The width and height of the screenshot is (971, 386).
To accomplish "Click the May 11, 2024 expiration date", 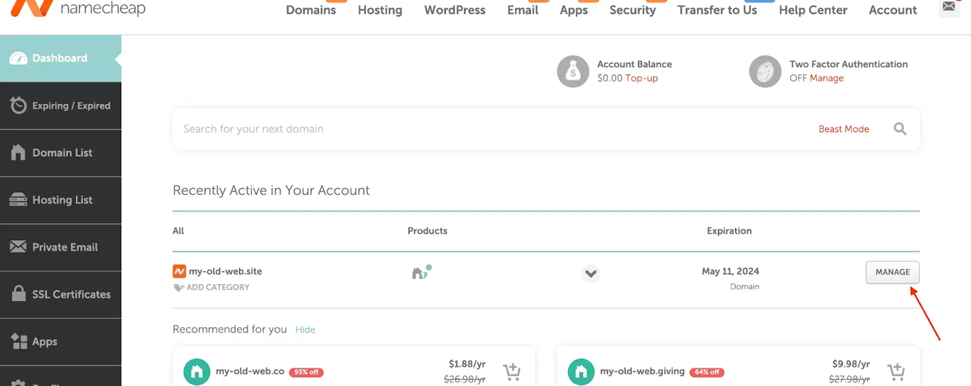I will [730, 271].
